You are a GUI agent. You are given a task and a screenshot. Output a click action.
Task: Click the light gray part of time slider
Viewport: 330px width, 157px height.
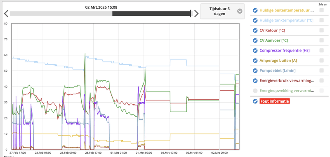click(61, 14)
